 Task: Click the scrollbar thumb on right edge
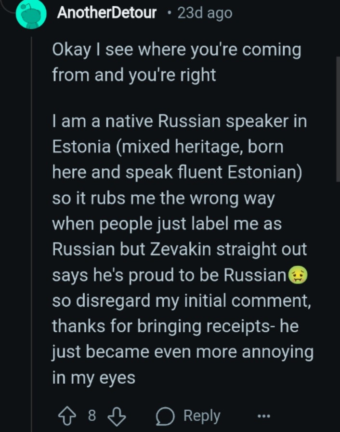point(338,118)
